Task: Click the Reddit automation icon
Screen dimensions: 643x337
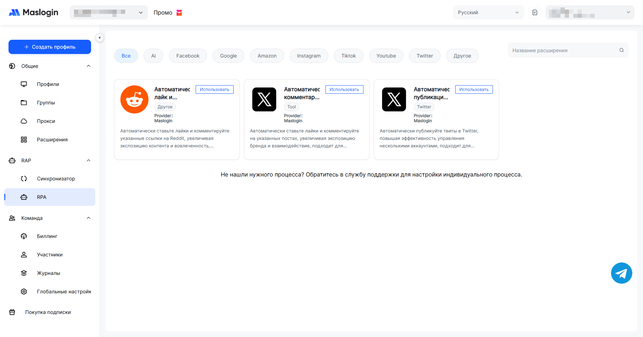Action: (134, 99)
